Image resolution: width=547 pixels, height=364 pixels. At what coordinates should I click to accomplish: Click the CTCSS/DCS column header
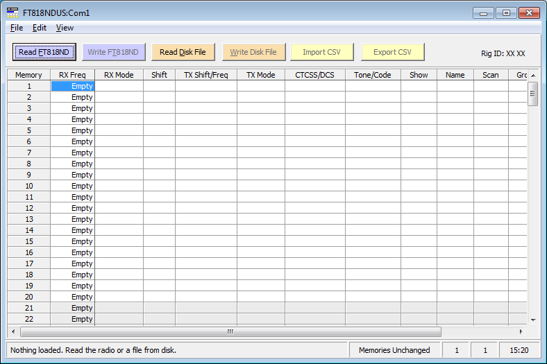pos(314,75)
